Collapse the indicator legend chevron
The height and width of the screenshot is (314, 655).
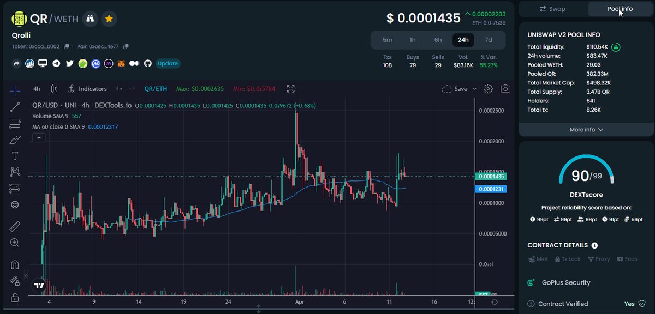click(39, 138)
